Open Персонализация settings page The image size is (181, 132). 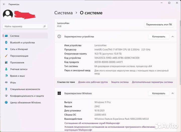click(x=25, y=56)
